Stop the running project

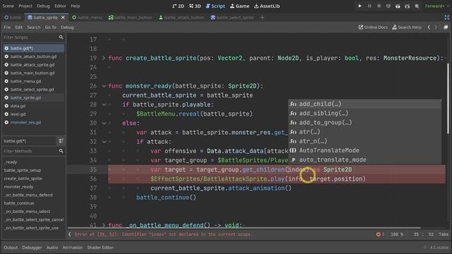(379, 6)
